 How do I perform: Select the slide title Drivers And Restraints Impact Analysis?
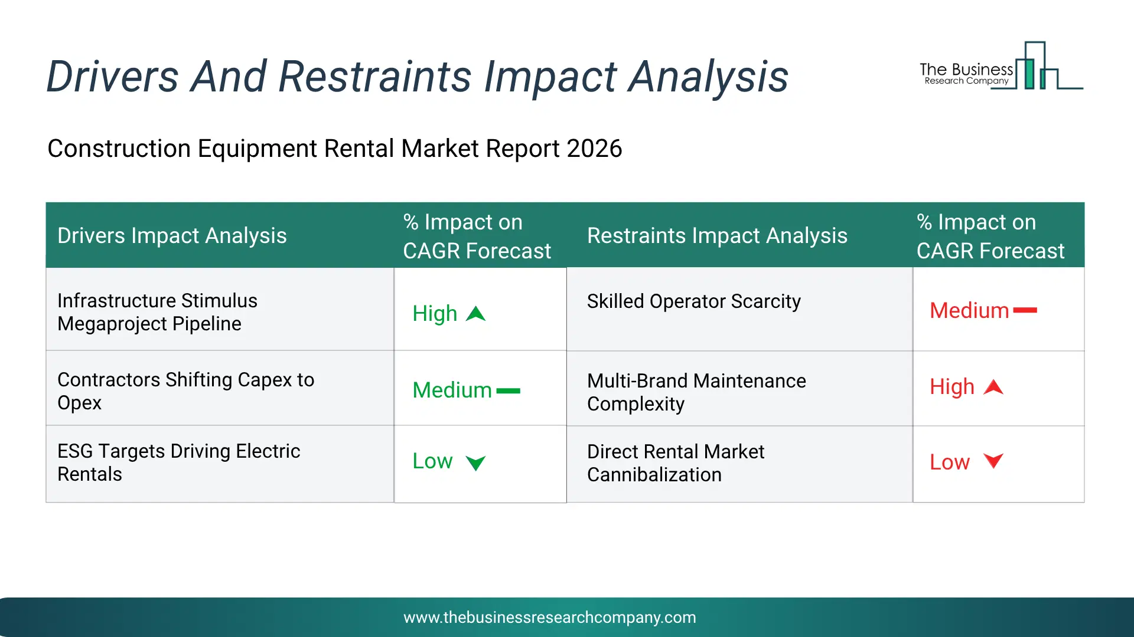pos(418,77)
